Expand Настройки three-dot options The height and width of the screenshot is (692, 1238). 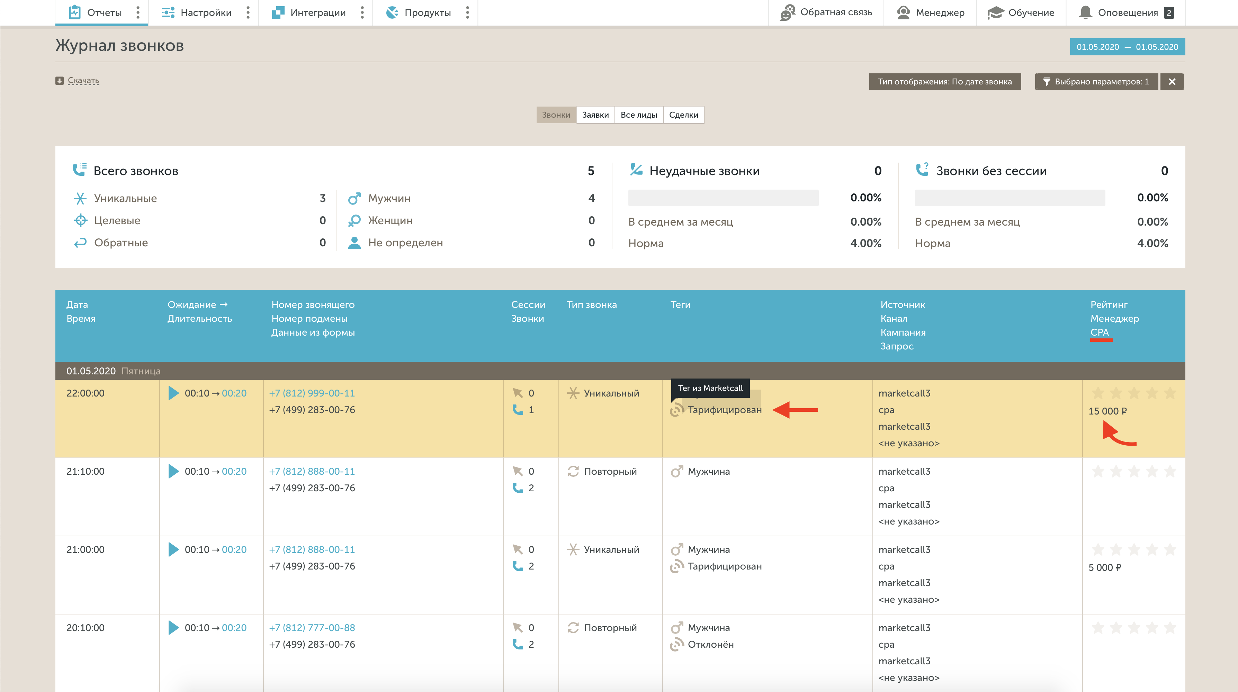[x=248, y=12]
